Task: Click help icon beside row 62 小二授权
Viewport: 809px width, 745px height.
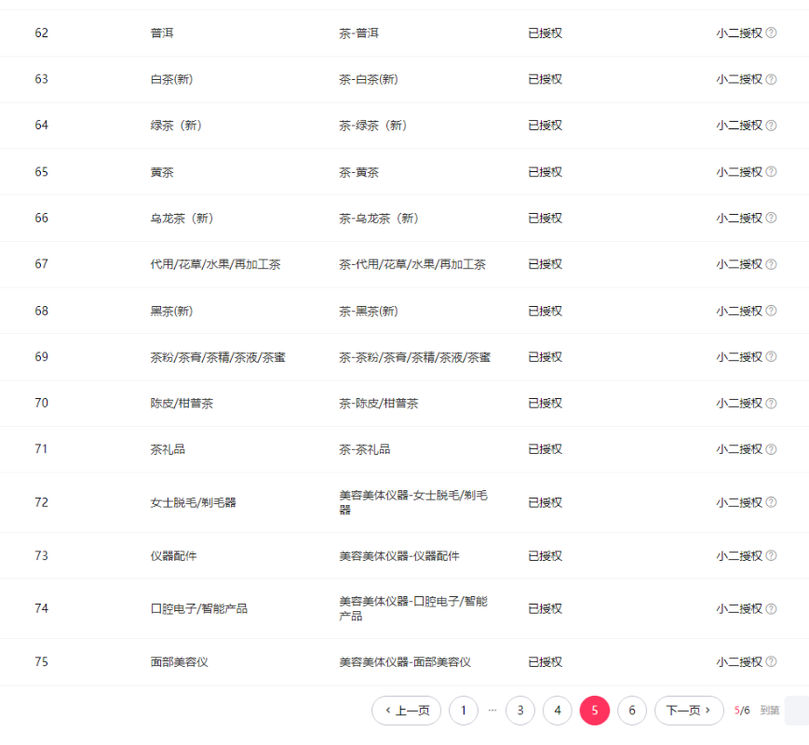Action: (771, 33)
